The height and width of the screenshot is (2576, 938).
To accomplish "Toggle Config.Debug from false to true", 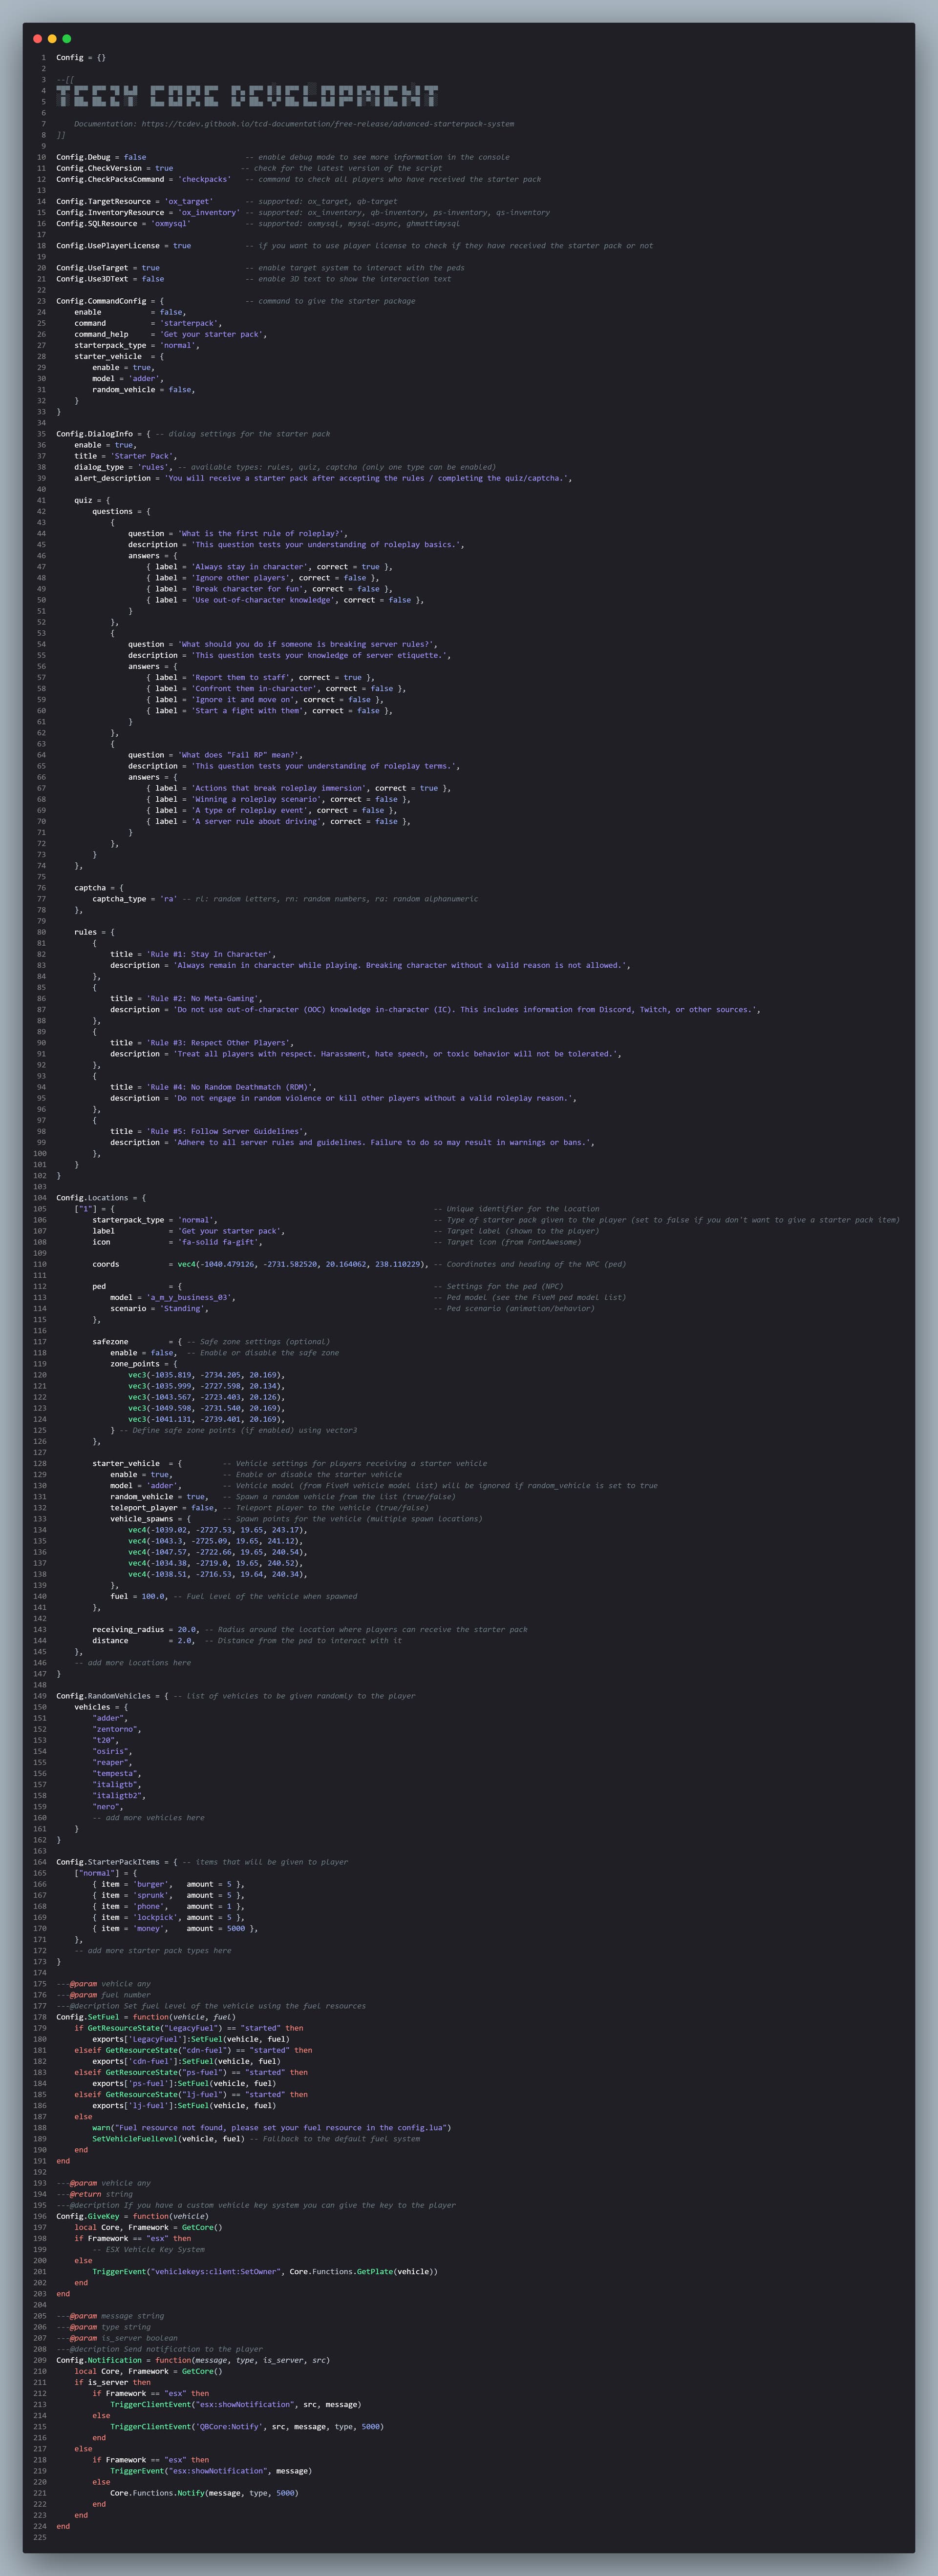I will coord(135,157).
